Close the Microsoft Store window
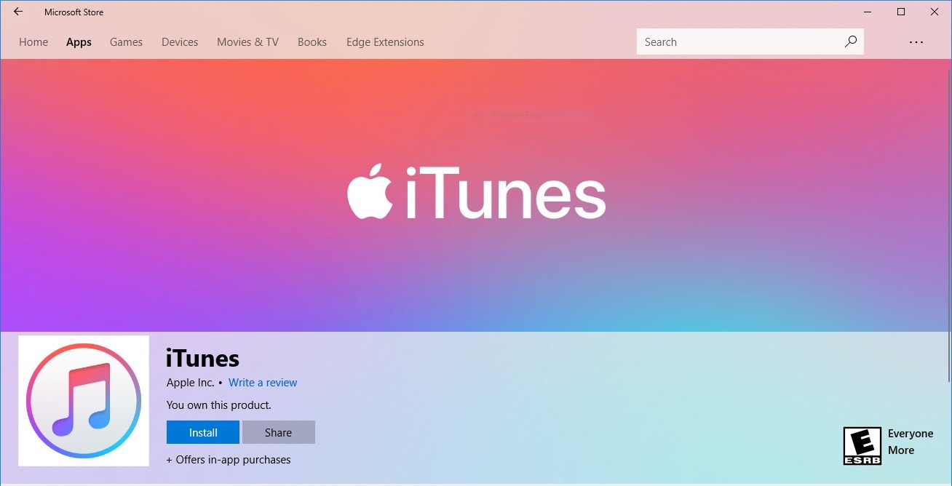Image resolution: width=952 pixels, height=486 pixels. 935,12
